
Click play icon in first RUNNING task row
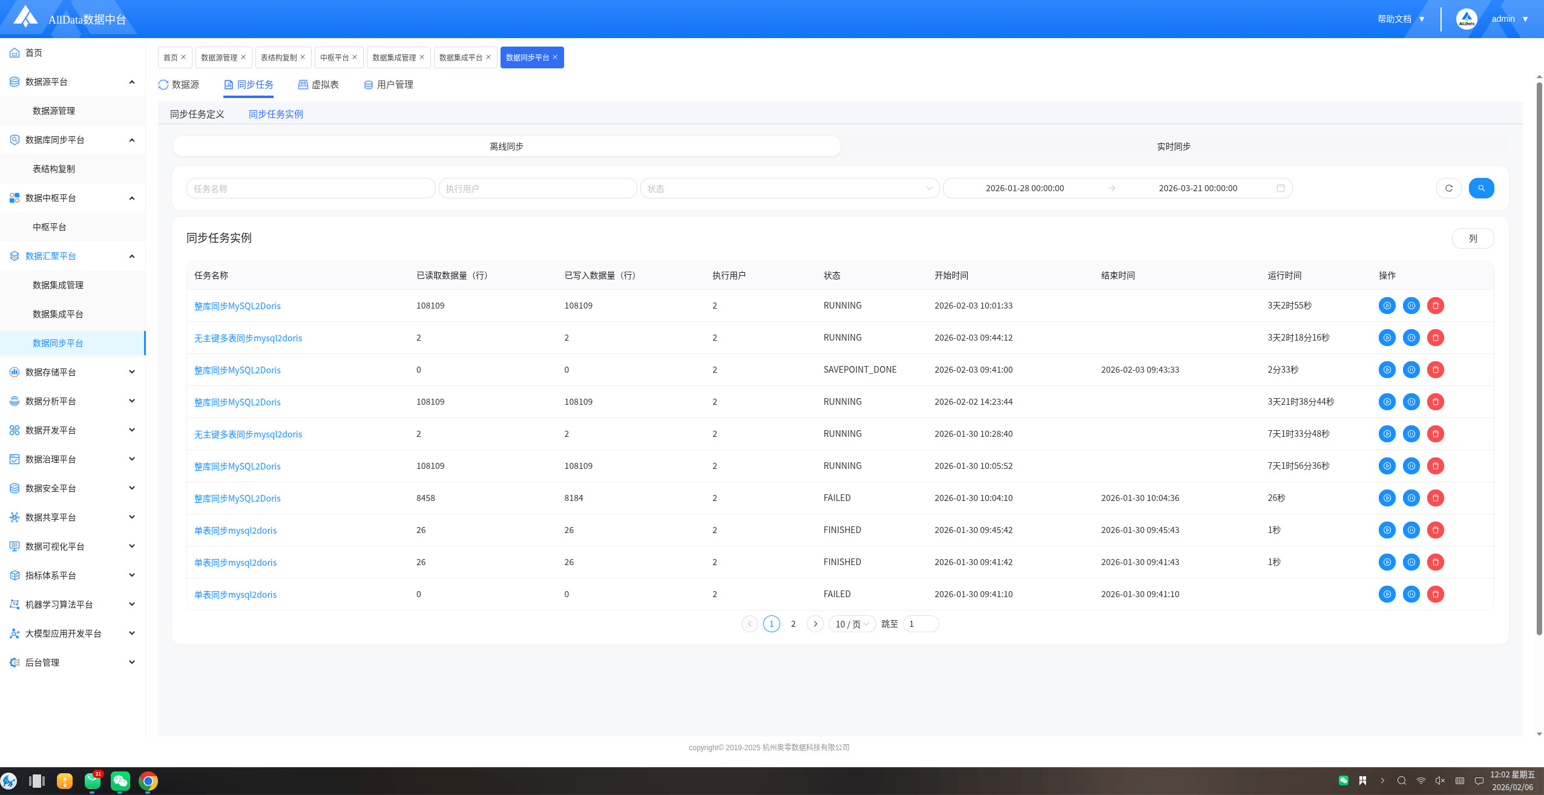pos(1387,306)
